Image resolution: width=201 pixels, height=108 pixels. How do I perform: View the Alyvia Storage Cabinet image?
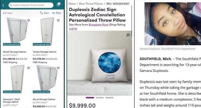[47, 78]
